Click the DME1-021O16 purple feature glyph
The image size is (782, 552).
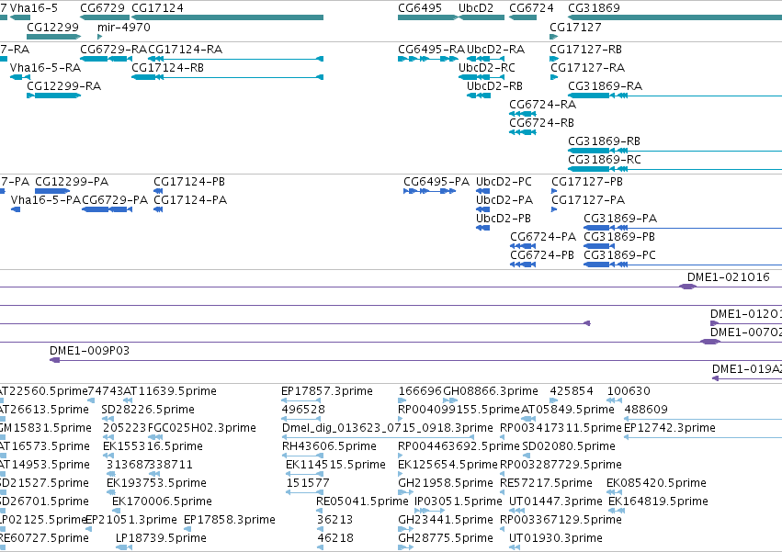tap(687, 287)
